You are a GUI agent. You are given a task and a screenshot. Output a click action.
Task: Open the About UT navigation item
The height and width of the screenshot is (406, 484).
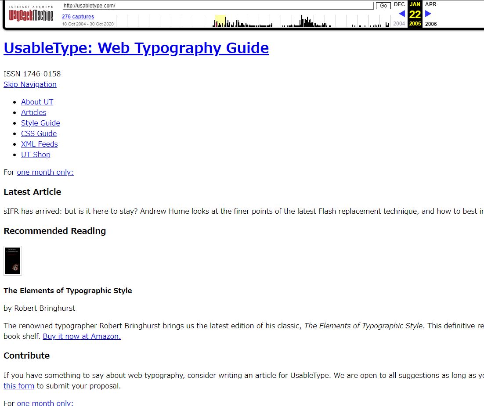(x=37, y=102)
